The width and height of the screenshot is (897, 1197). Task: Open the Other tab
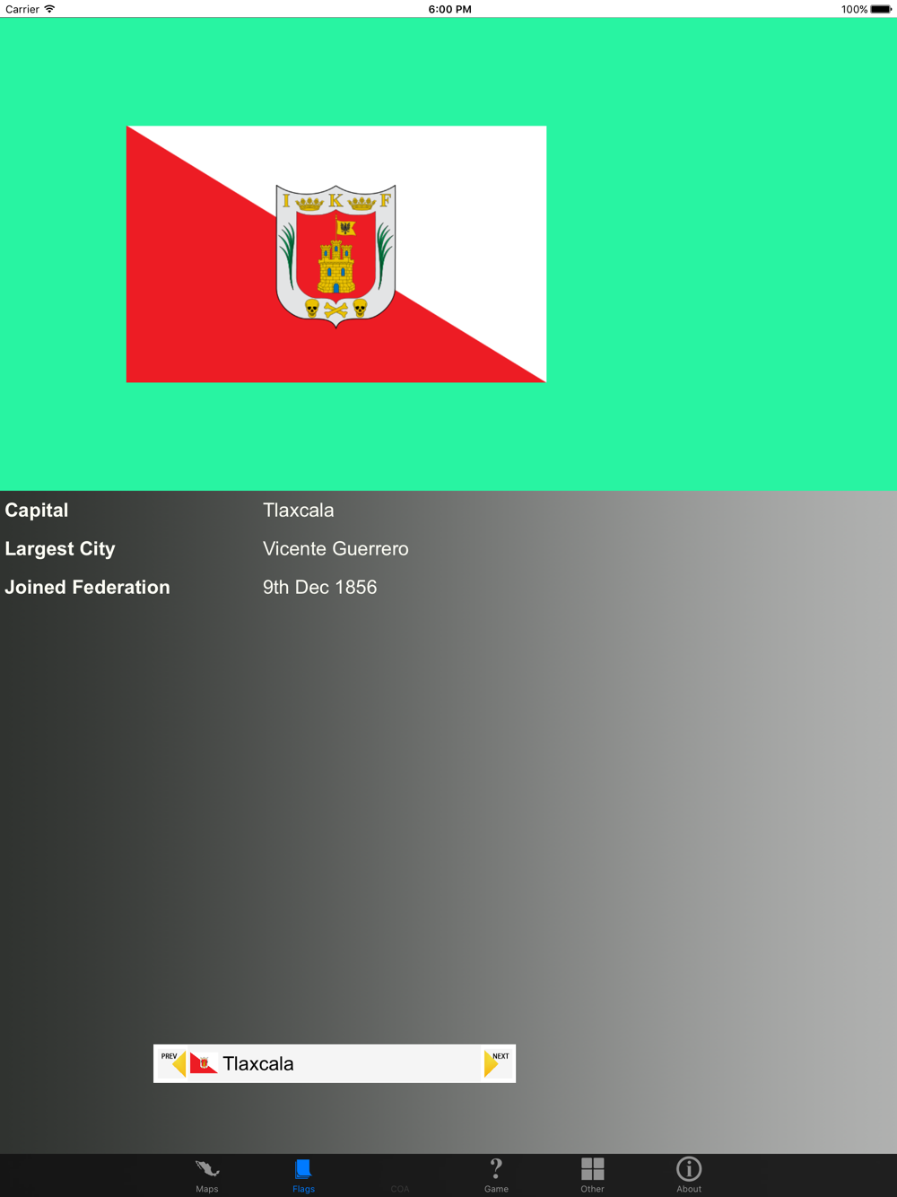pyautogui.click(x=592, y=1175)
